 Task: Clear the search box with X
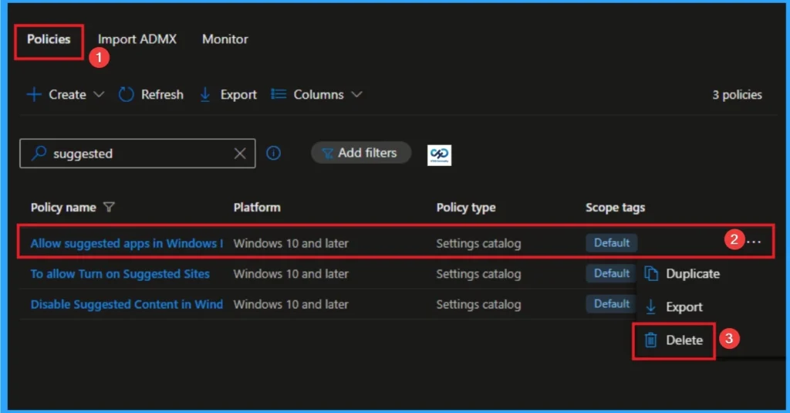pyautogui.click(x=241, y=154)
